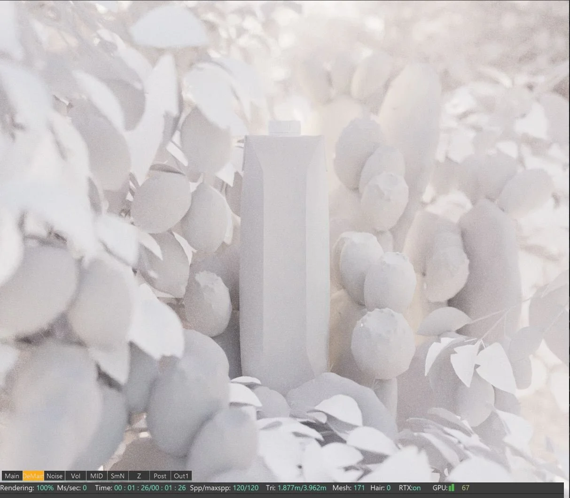Switch to the Vol pass tab
The image size is (570, 498).
(76, 476)
